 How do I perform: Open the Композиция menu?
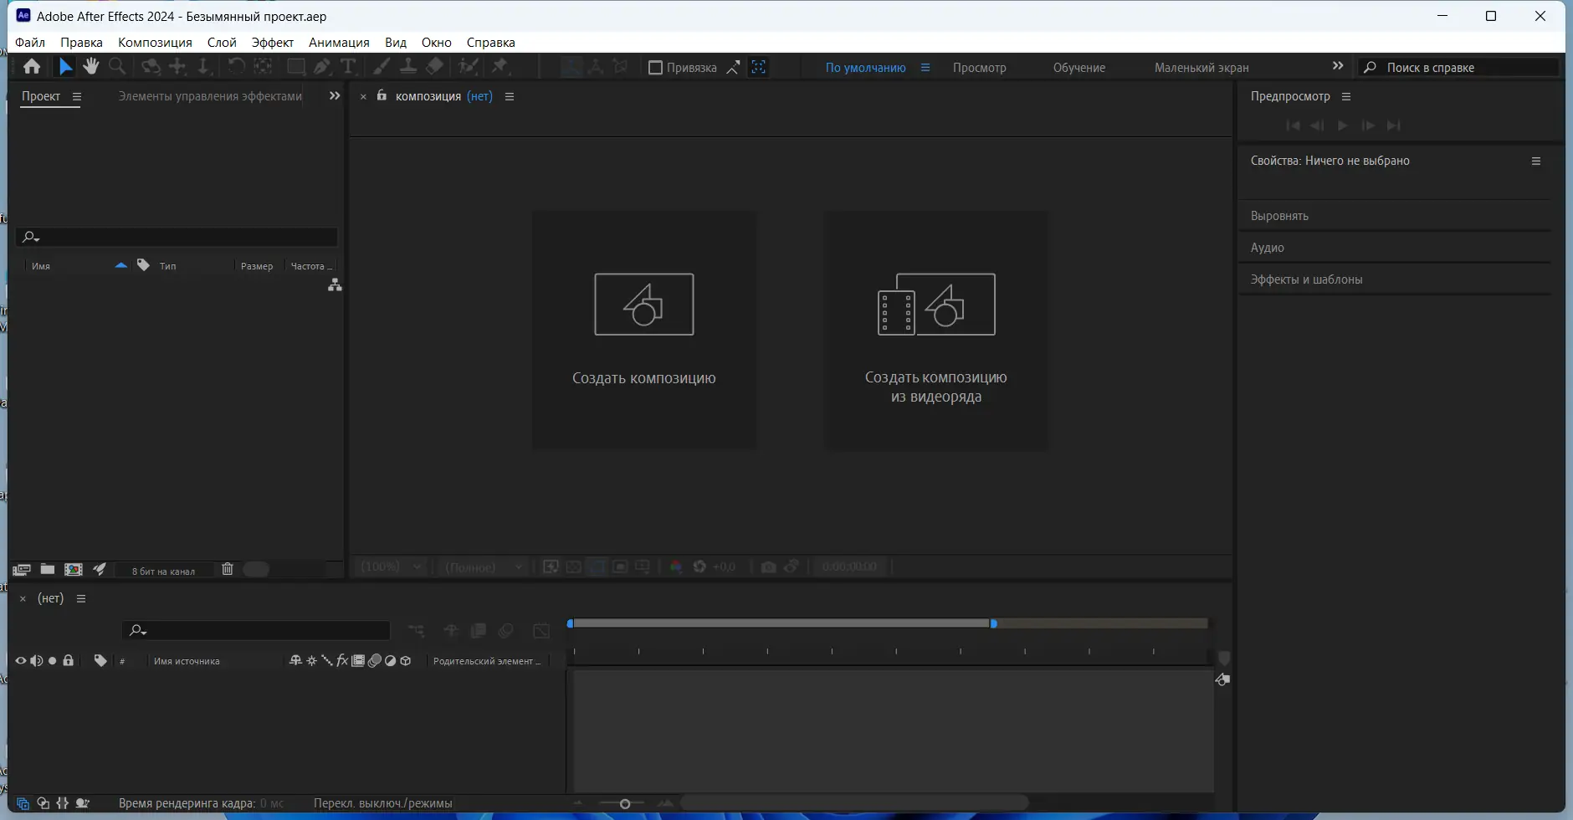(155, 42)
